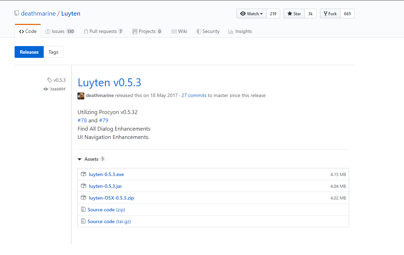The width and height of the screenshot is (404, 255).
Task: Open the Code tab
Action: coord(28,31)
